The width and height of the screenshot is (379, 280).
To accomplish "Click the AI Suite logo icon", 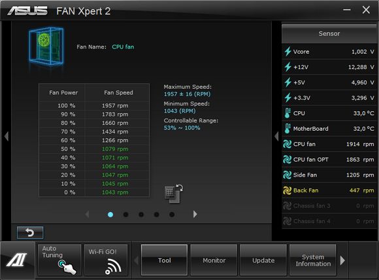I will [17, 260].
